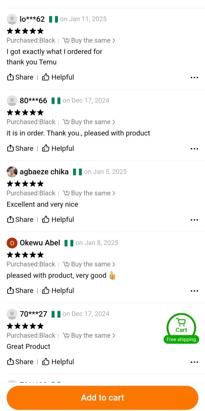
Task: Open the floating Cart free shipping icon
Action: tap(181, 328)
